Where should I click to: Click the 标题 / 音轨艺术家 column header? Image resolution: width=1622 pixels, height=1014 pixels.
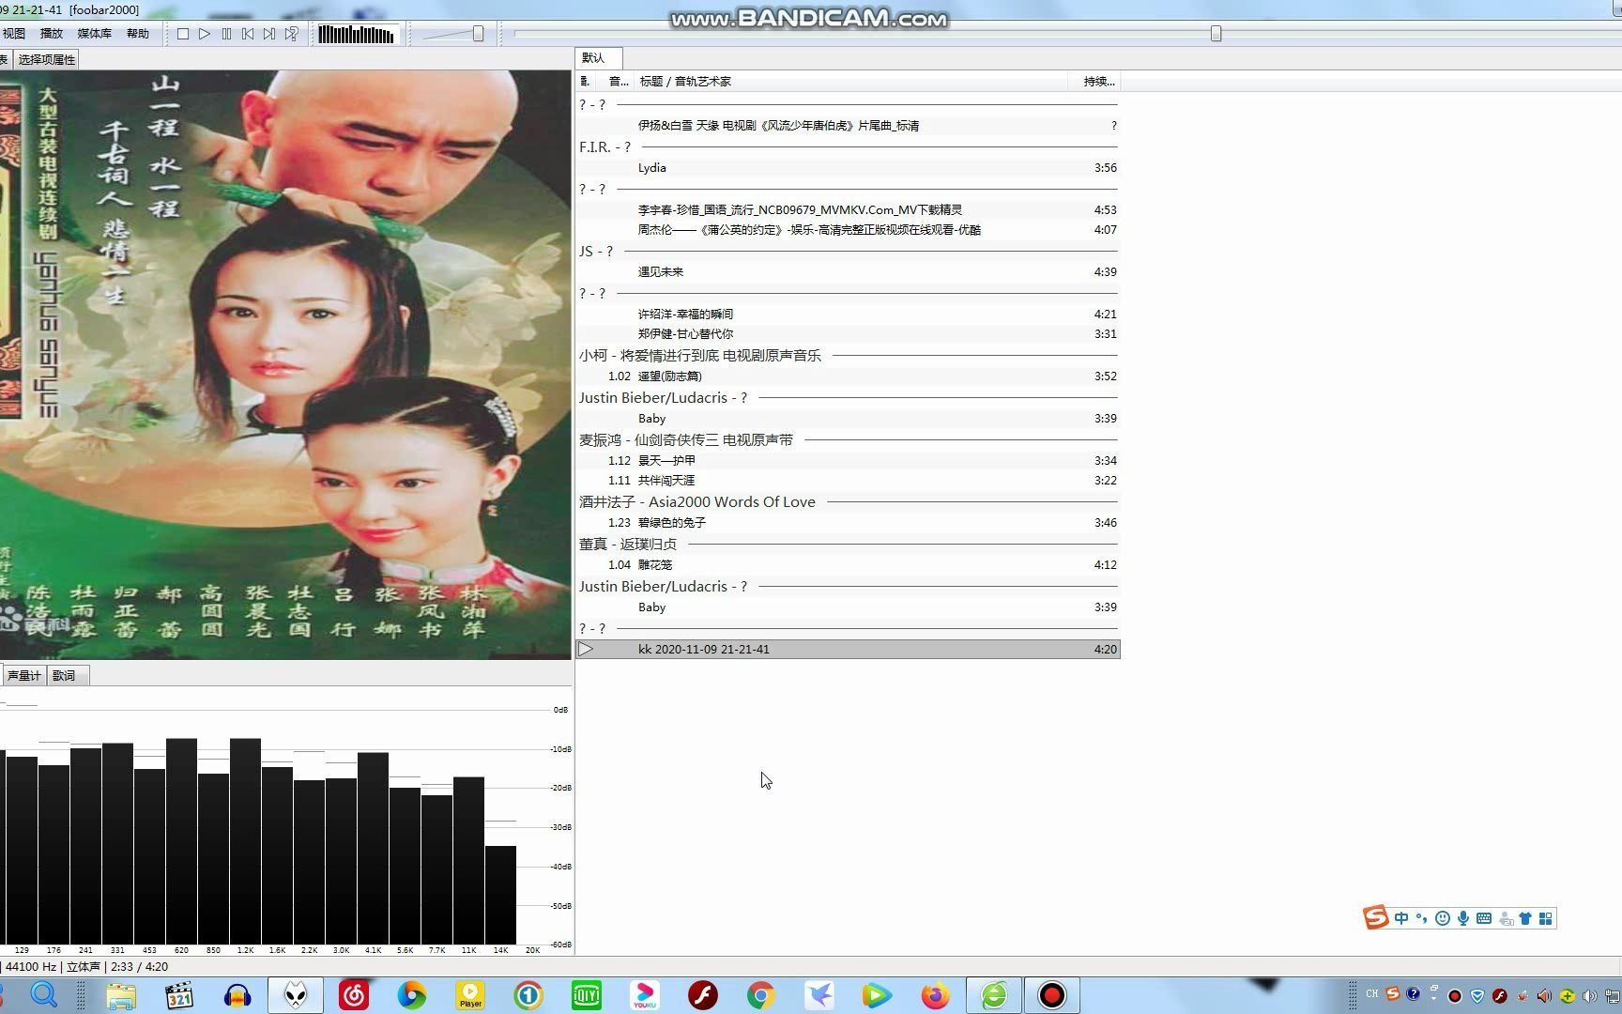pos(851,82)
